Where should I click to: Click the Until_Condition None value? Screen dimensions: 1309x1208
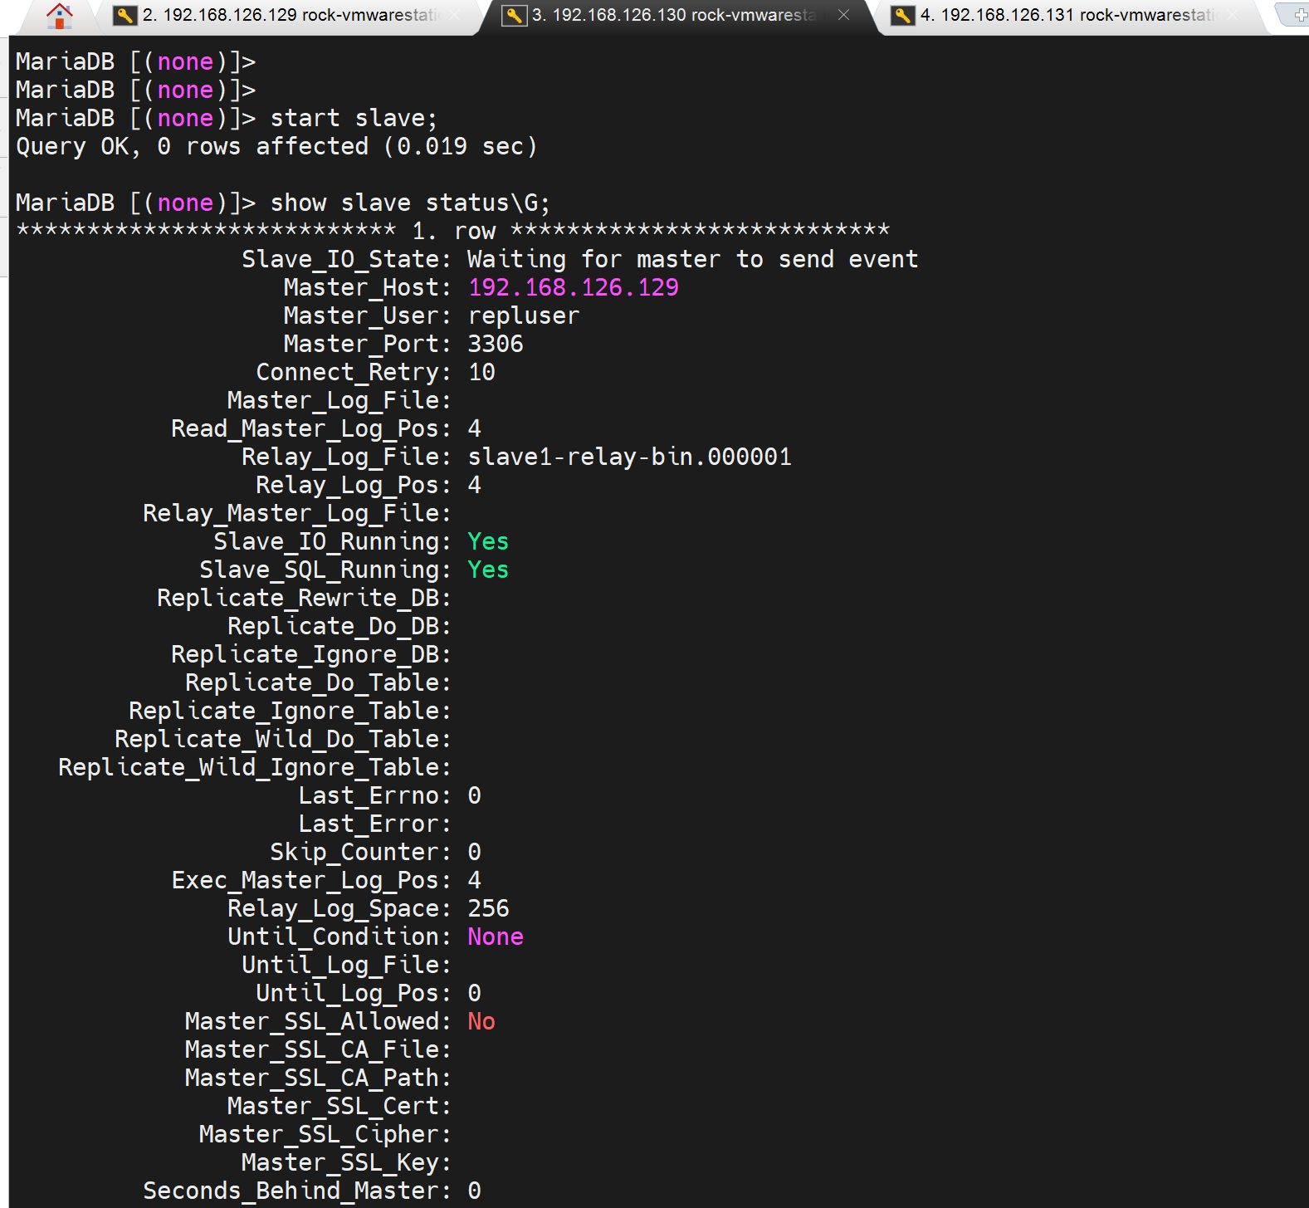[496, 937]
